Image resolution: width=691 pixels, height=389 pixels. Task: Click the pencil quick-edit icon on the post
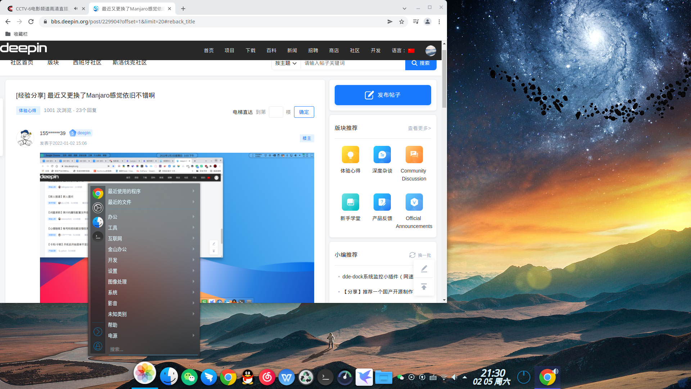[x=424, y=269]
